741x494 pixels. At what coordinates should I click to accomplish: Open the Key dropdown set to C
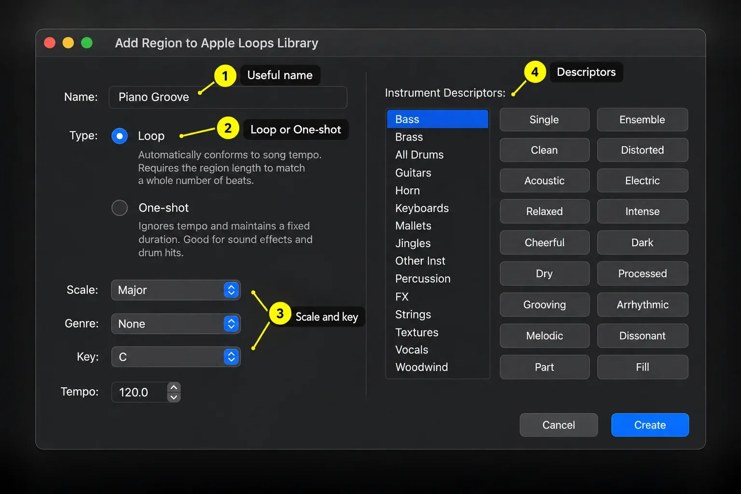[176, 357]
